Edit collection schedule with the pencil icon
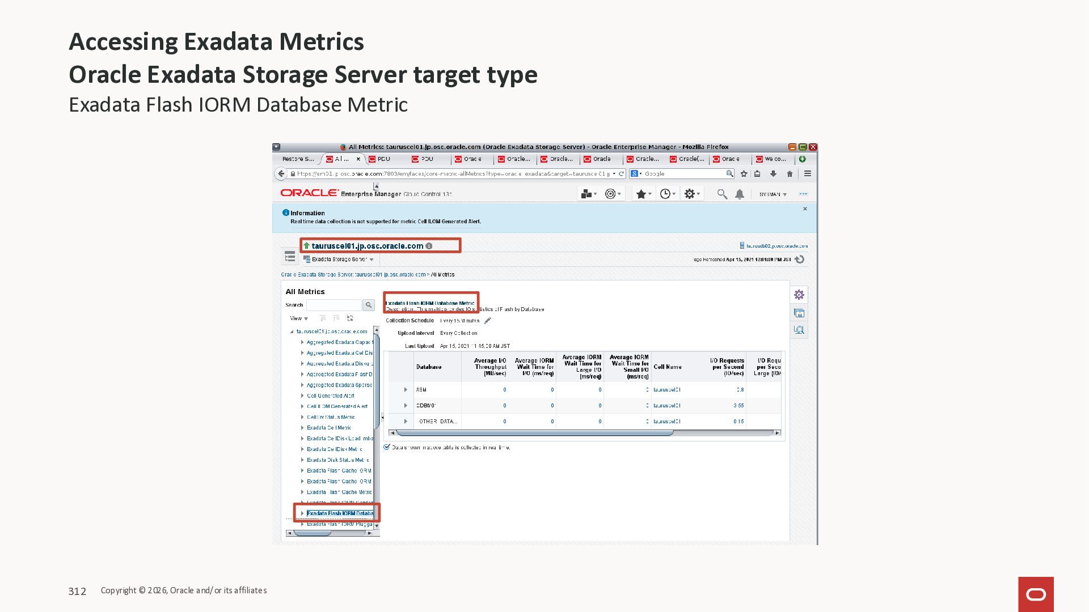Screen dimensions: 1089x612 (488, 321)
